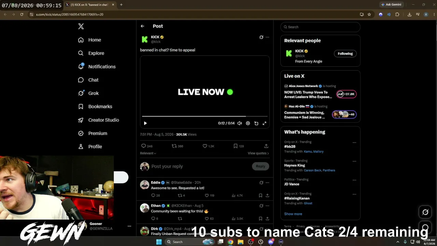Viewport: 437px width, 246px height.
Task: Open the #RaisingKanan trending topic
Action: [x=297, y=199]
